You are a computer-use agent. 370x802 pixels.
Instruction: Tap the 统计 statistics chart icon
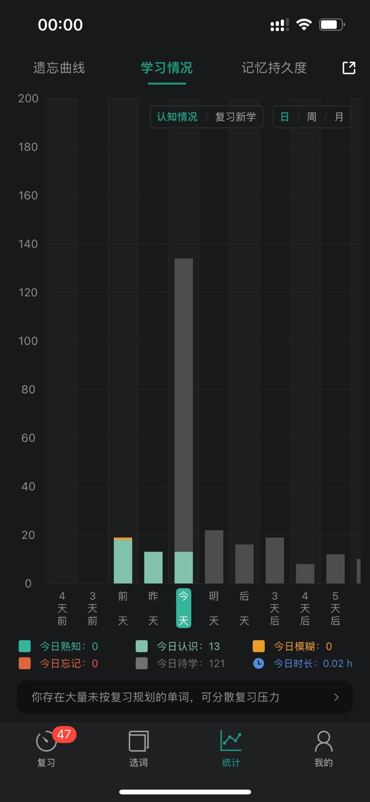tap(231, 741)
